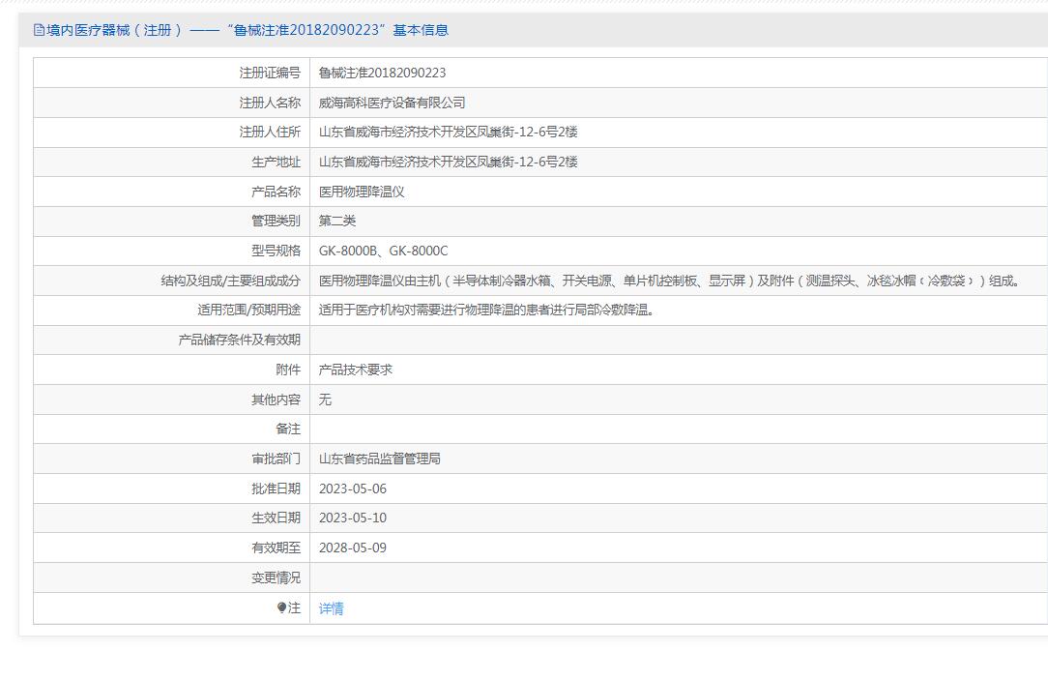This screenshot has height=681, width=1048.
Task: Click the 适用范围/预期用途 label
Action: (248, 310)
